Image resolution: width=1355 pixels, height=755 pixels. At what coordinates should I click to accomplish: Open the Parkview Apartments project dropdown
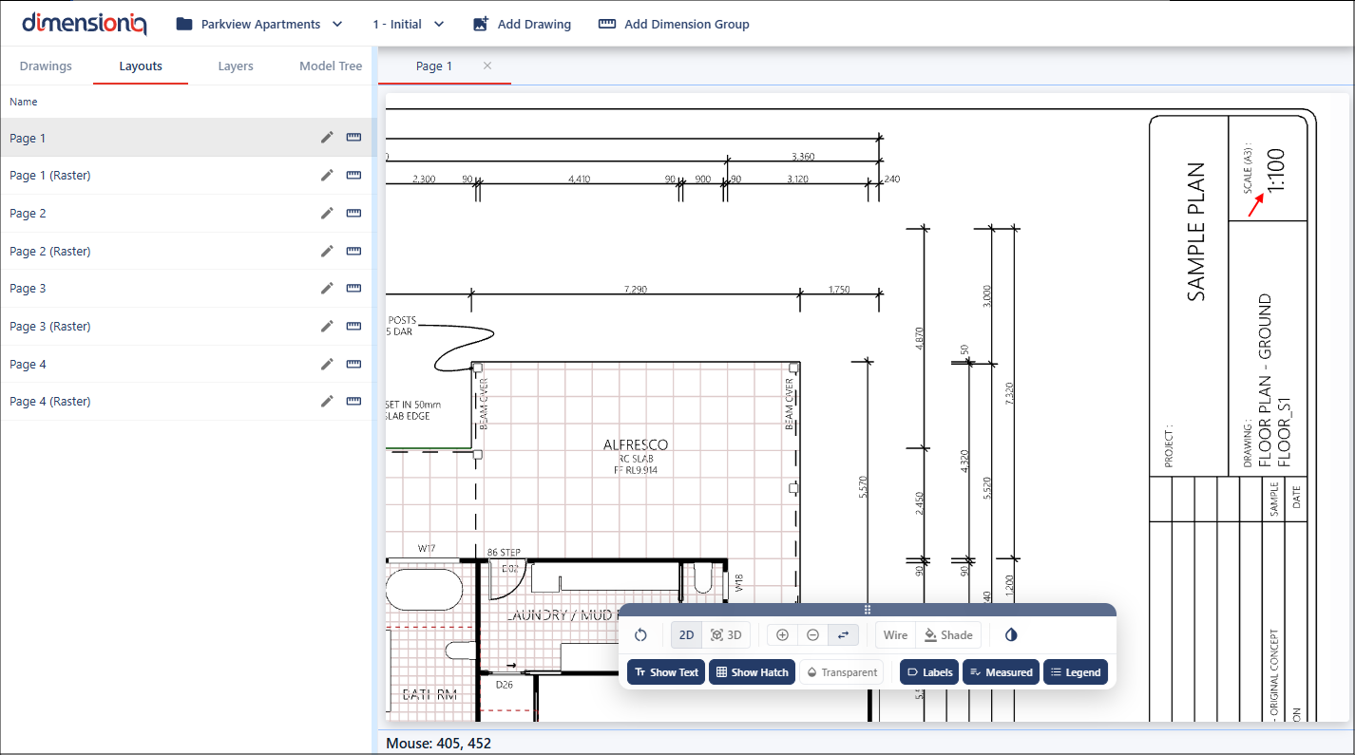point(259,25)
